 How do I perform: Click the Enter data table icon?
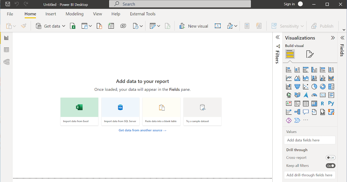111,26
